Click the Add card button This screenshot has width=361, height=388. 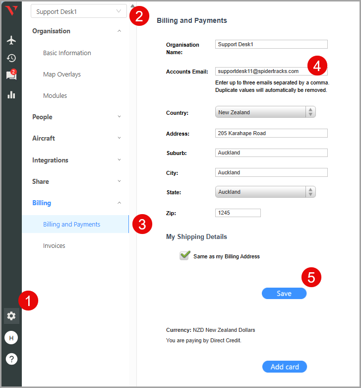[x=285, y=367]
